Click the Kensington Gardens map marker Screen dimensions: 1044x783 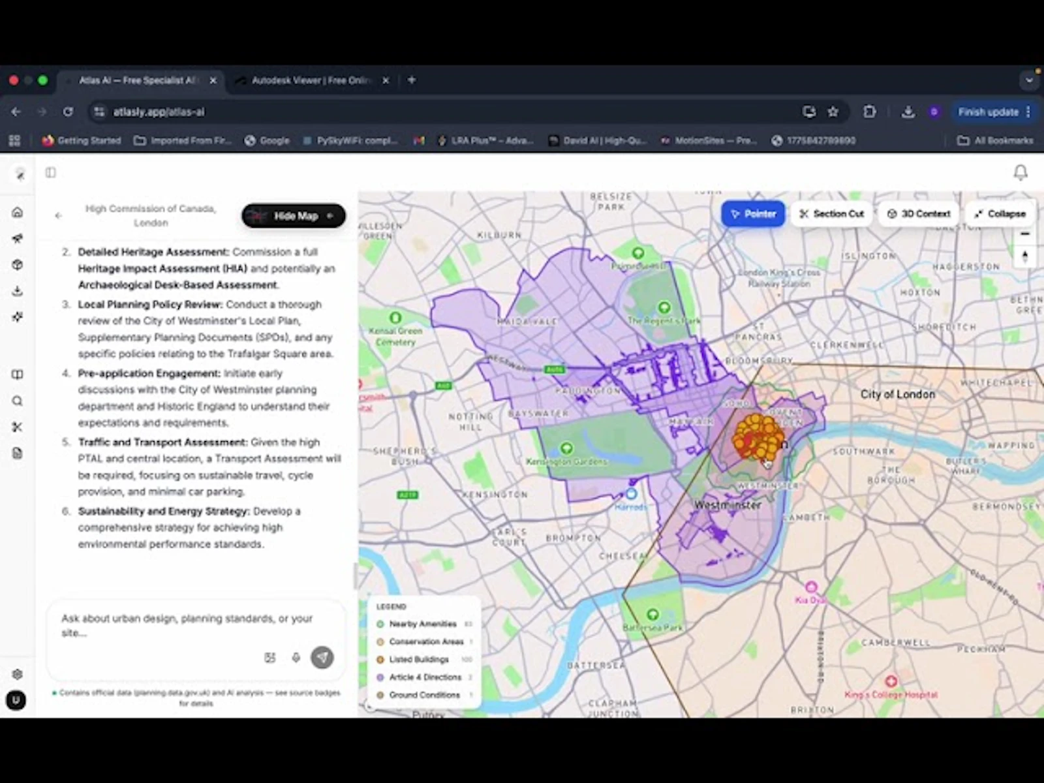click(566, 448)
